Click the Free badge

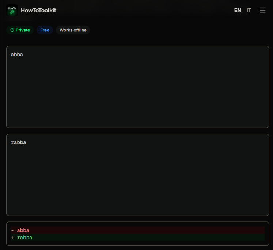pos(45,30)
